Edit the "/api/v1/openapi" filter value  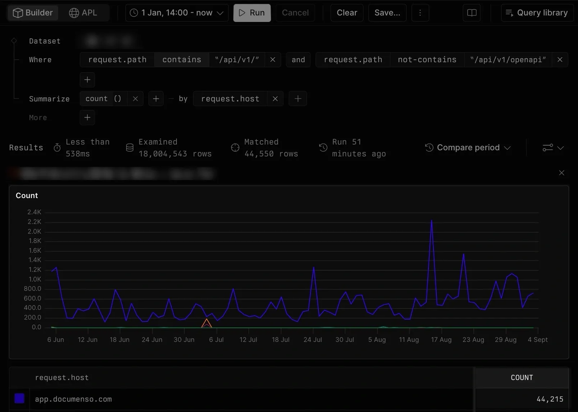[x=508, y=60]
